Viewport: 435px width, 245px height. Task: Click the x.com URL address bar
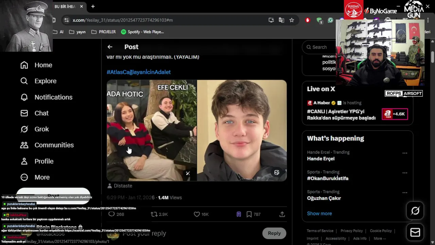pyautogui.click(x=123, y=20)
